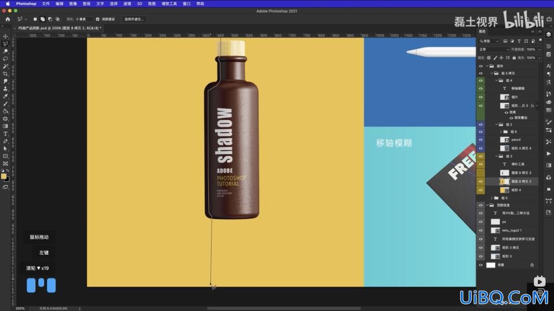Open the 图像 menu
The height and width of the screenshot is (311, 554).
coord(73,3)
